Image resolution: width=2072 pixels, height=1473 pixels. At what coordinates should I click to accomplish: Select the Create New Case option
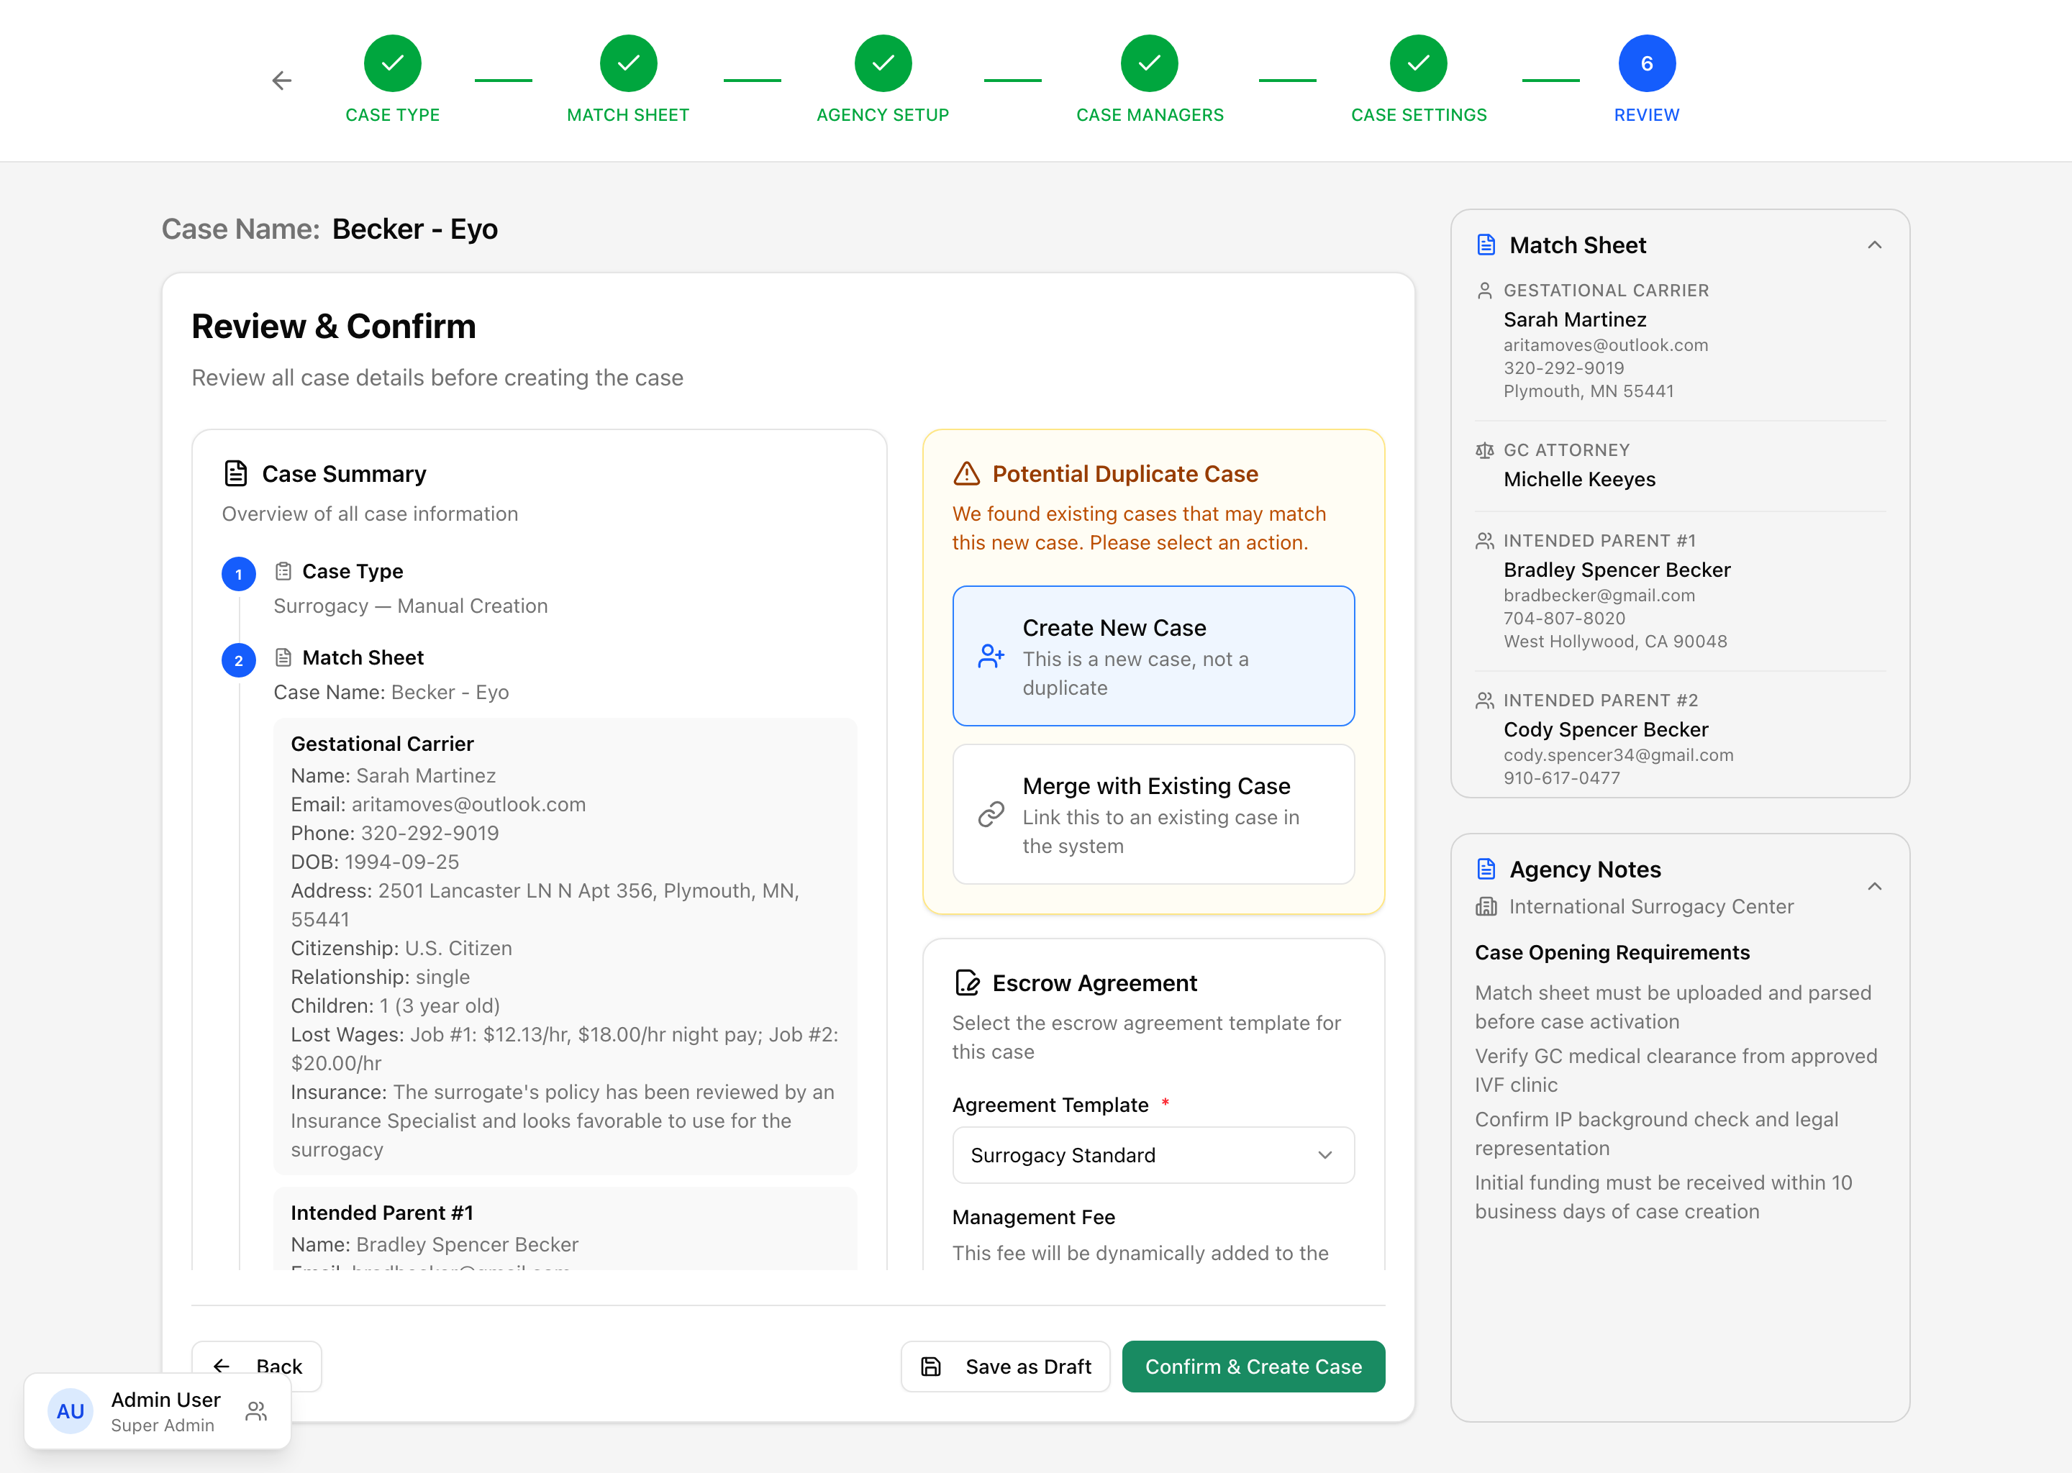tap(1153, 656)
